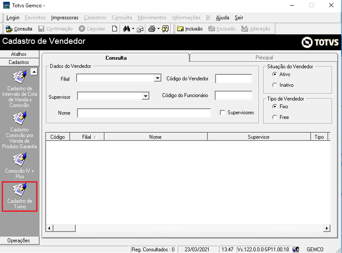Select the Inativo radio button
The width and height of the screenshot is (342, 253).
[274, 85]
